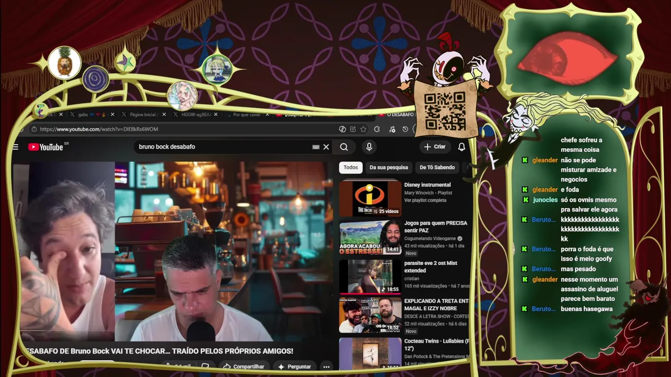Open browser history clock icon
Screen dimensions: 671x377
(405, 129)
